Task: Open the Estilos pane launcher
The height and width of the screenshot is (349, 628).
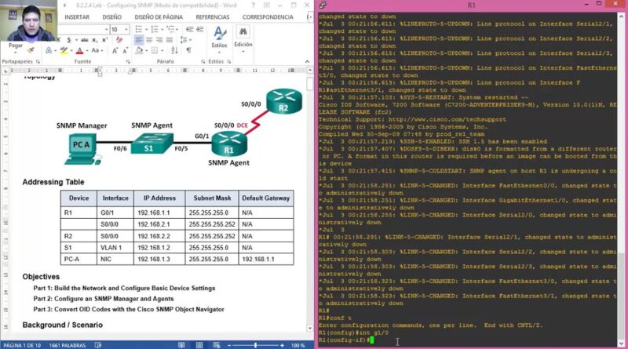Action: [x=229, y=62]
